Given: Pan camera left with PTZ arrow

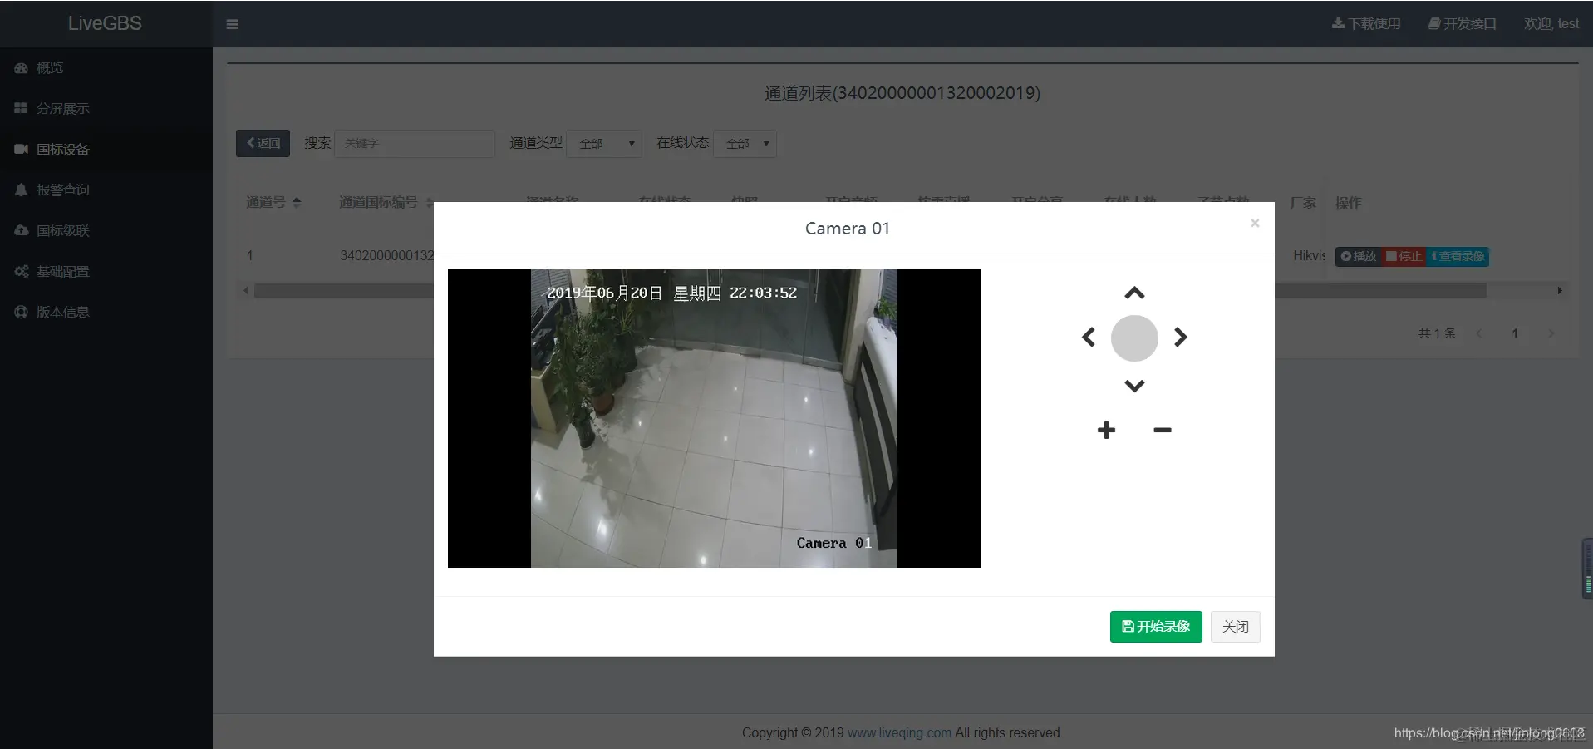Looking at the screenshot, I should [1089, 337].
